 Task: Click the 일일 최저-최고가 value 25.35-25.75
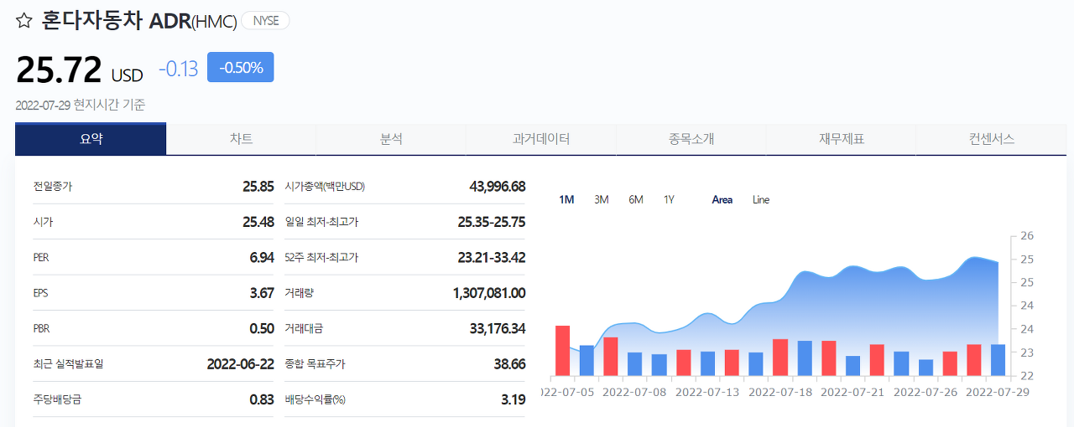(492, 222)
